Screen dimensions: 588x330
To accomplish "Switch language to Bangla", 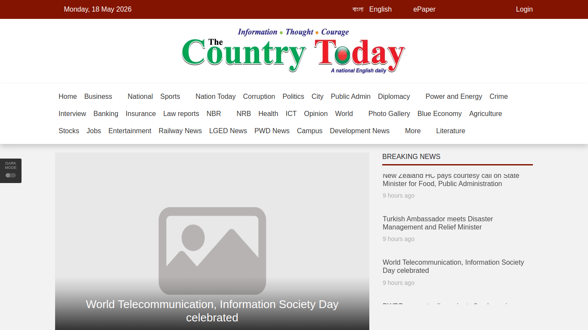I will tap(358, 9).
